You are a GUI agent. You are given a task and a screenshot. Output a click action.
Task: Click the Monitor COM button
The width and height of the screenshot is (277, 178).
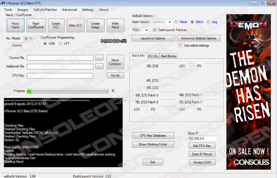click(202, 162)
